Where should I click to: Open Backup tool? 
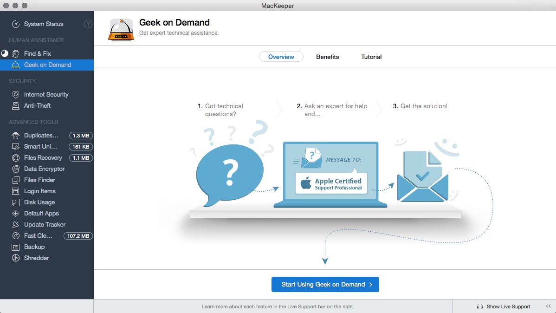pos(34,247)
